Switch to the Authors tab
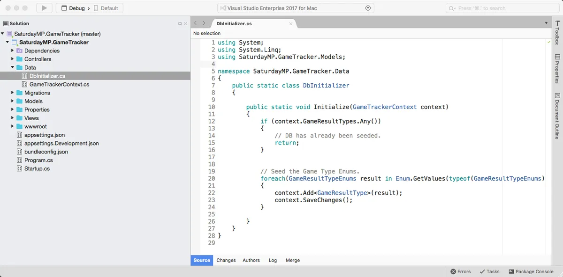This screenshot has width=563, height=277. (251, 260)
